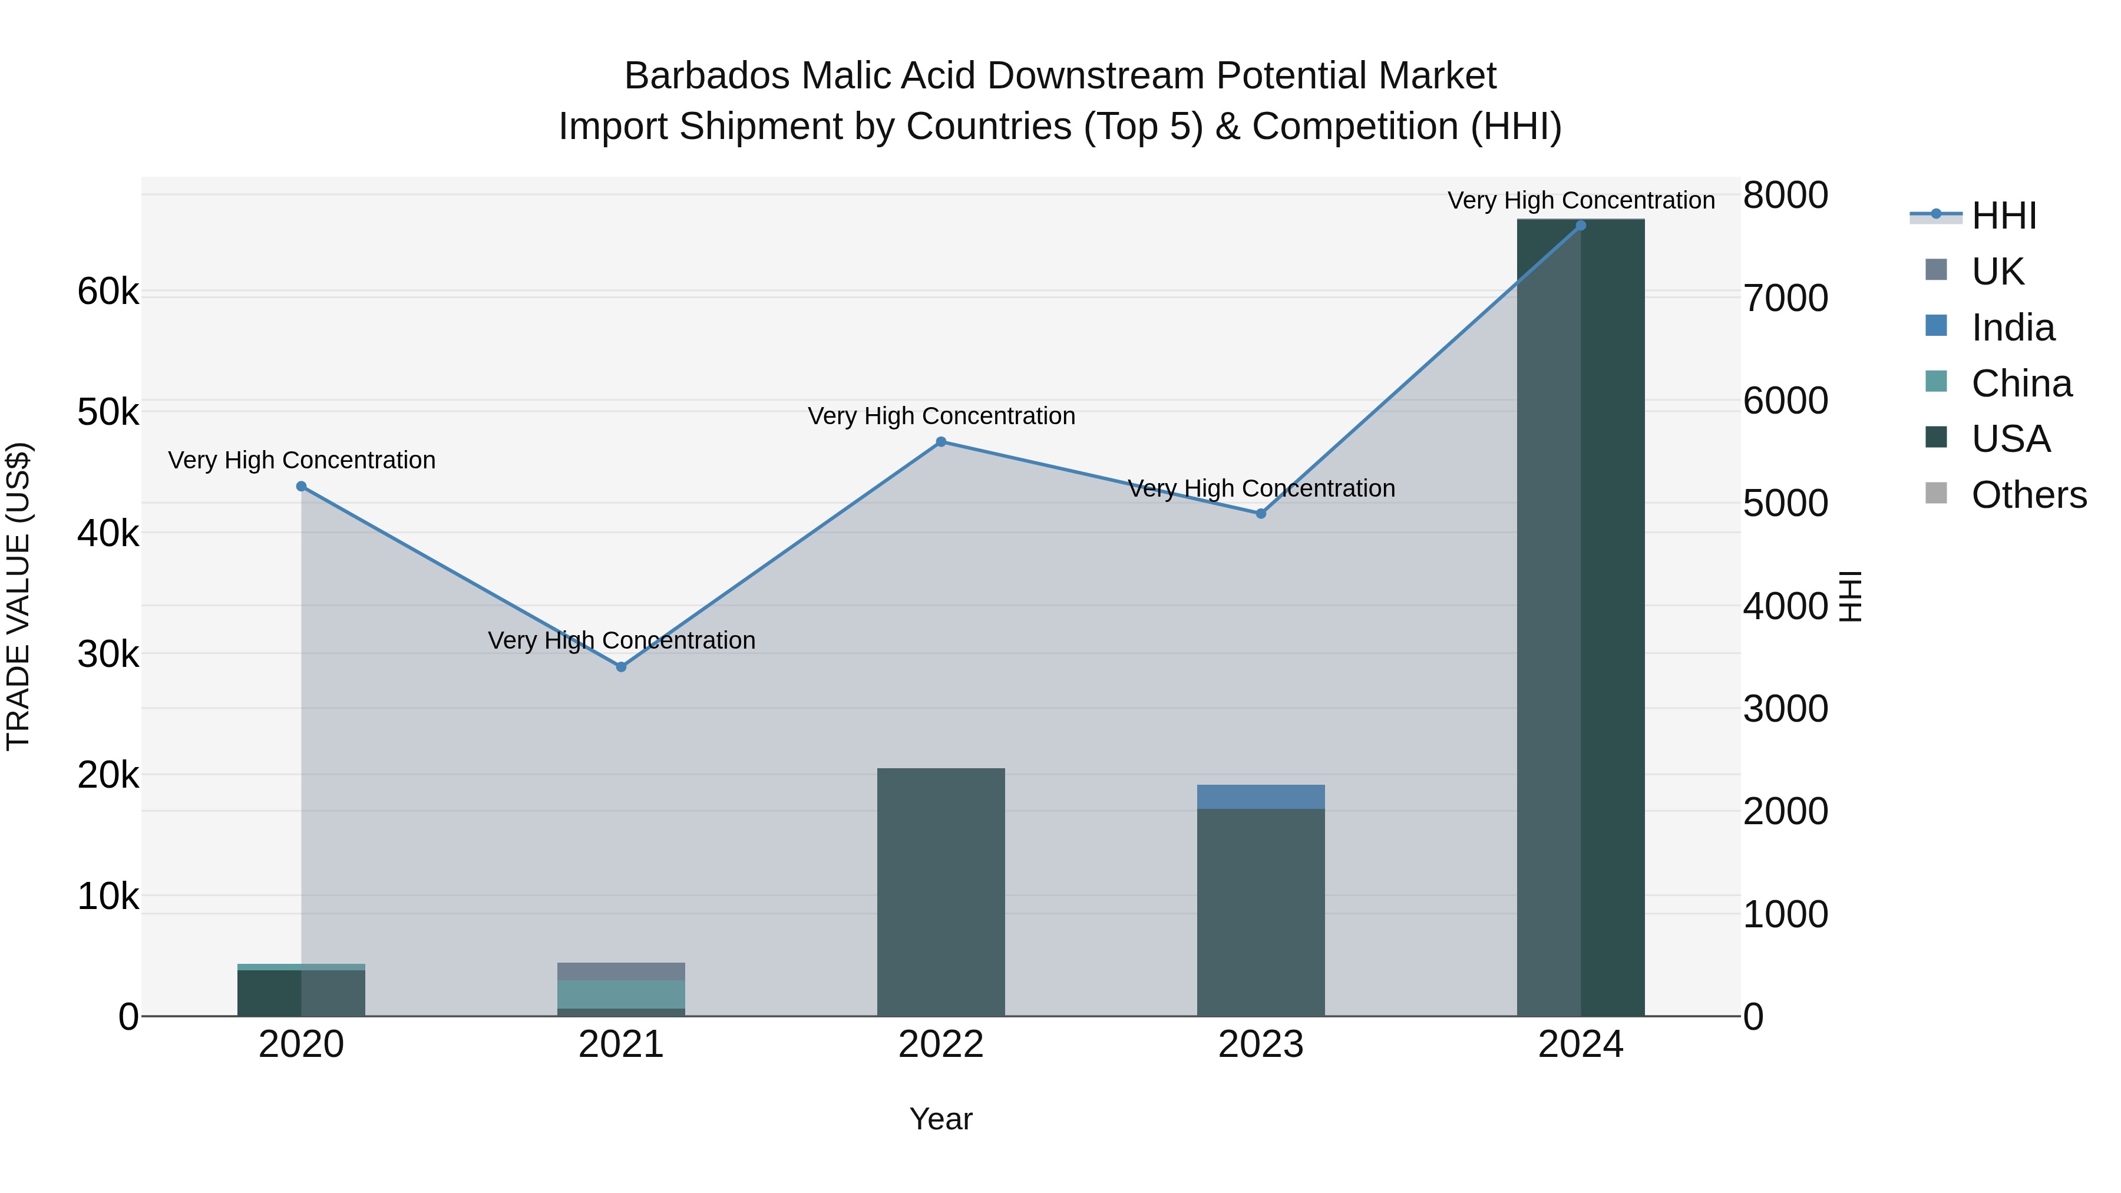Screen dimensions: 2121x1193
Task: Click the 8000 right axis tick label
Action: click(x=1786, y=196)
